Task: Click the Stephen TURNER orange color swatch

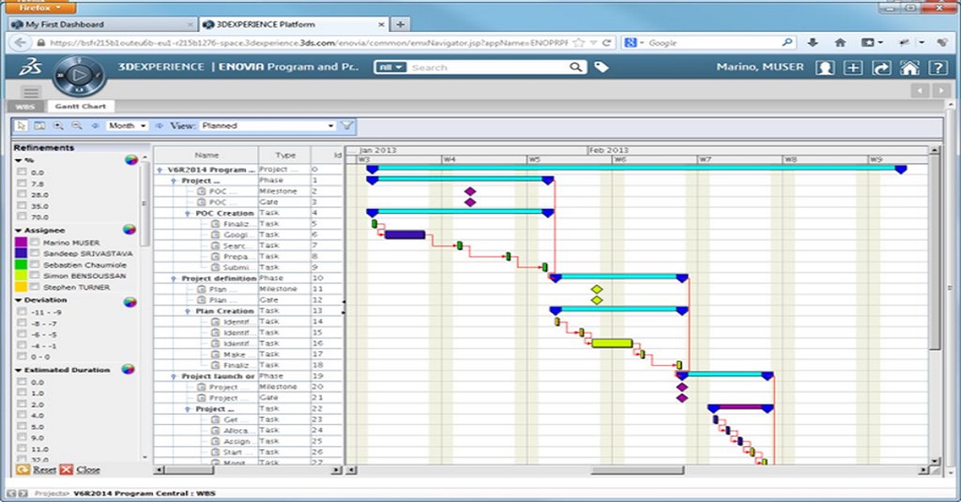Action: [x=22, y=287]
